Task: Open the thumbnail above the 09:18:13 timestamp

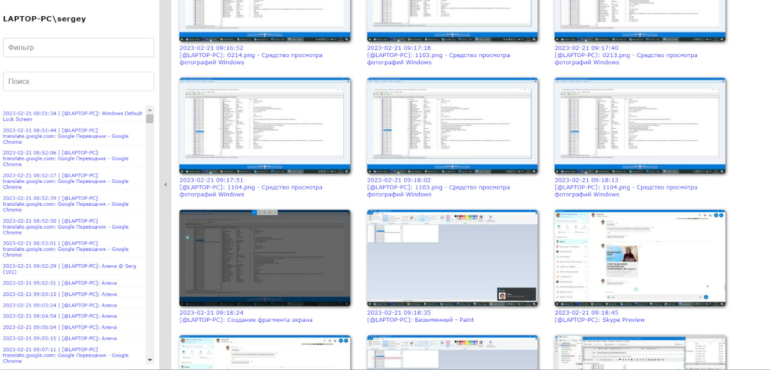Action: pos(640,125)
